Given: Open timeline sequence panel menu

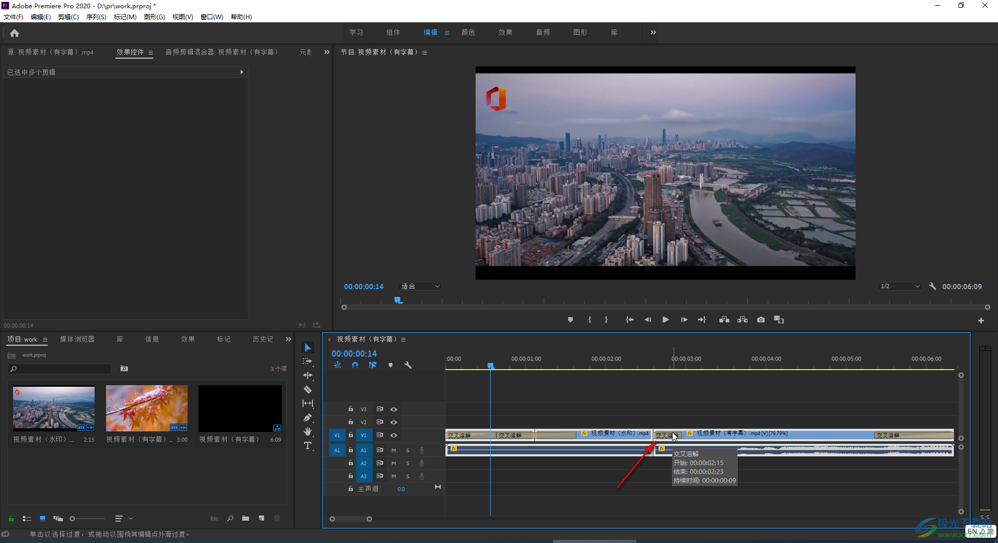Looking at the screenshot, I should point(403,340).
